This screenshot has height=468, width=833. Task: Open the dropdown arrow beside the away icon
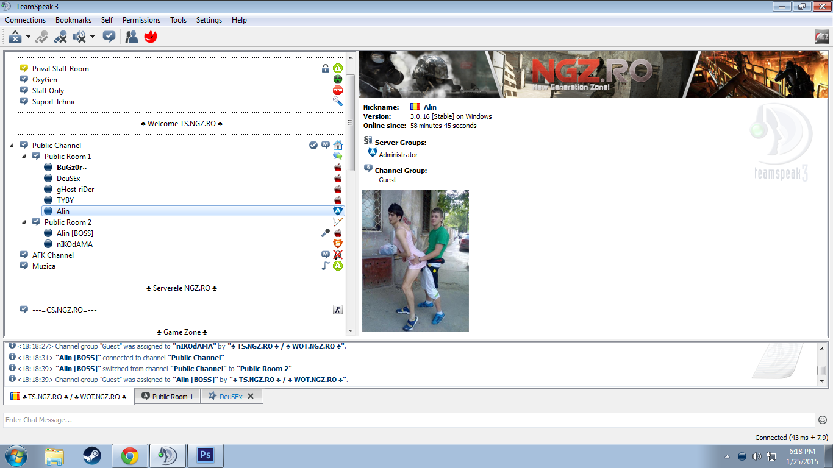coord(28,37)
